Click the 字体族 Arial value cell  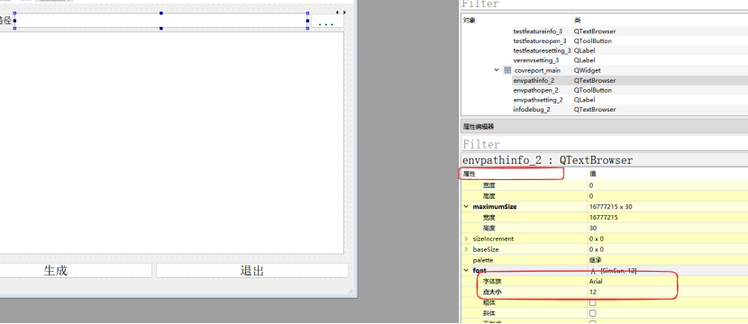pos(668,282)
